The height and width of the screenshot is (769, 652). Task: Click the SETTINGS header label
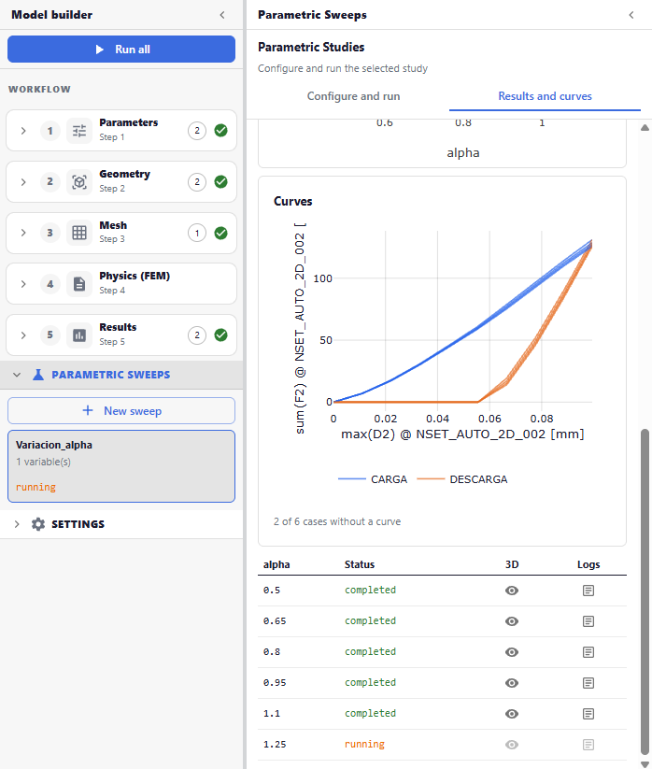(x=78, y=524)
